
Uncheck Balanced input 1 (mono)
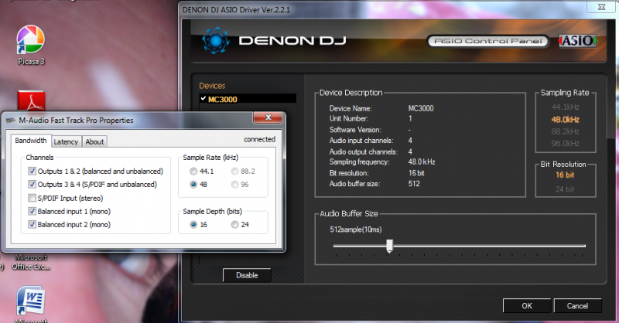(x=32, y=212)
